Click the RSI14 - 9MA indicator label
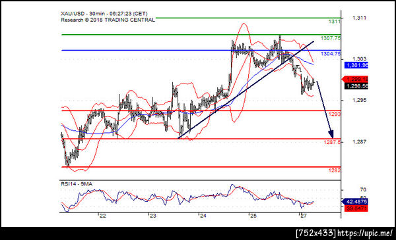The height and width of the screenshot is (240, 396). tap(77, 184)
